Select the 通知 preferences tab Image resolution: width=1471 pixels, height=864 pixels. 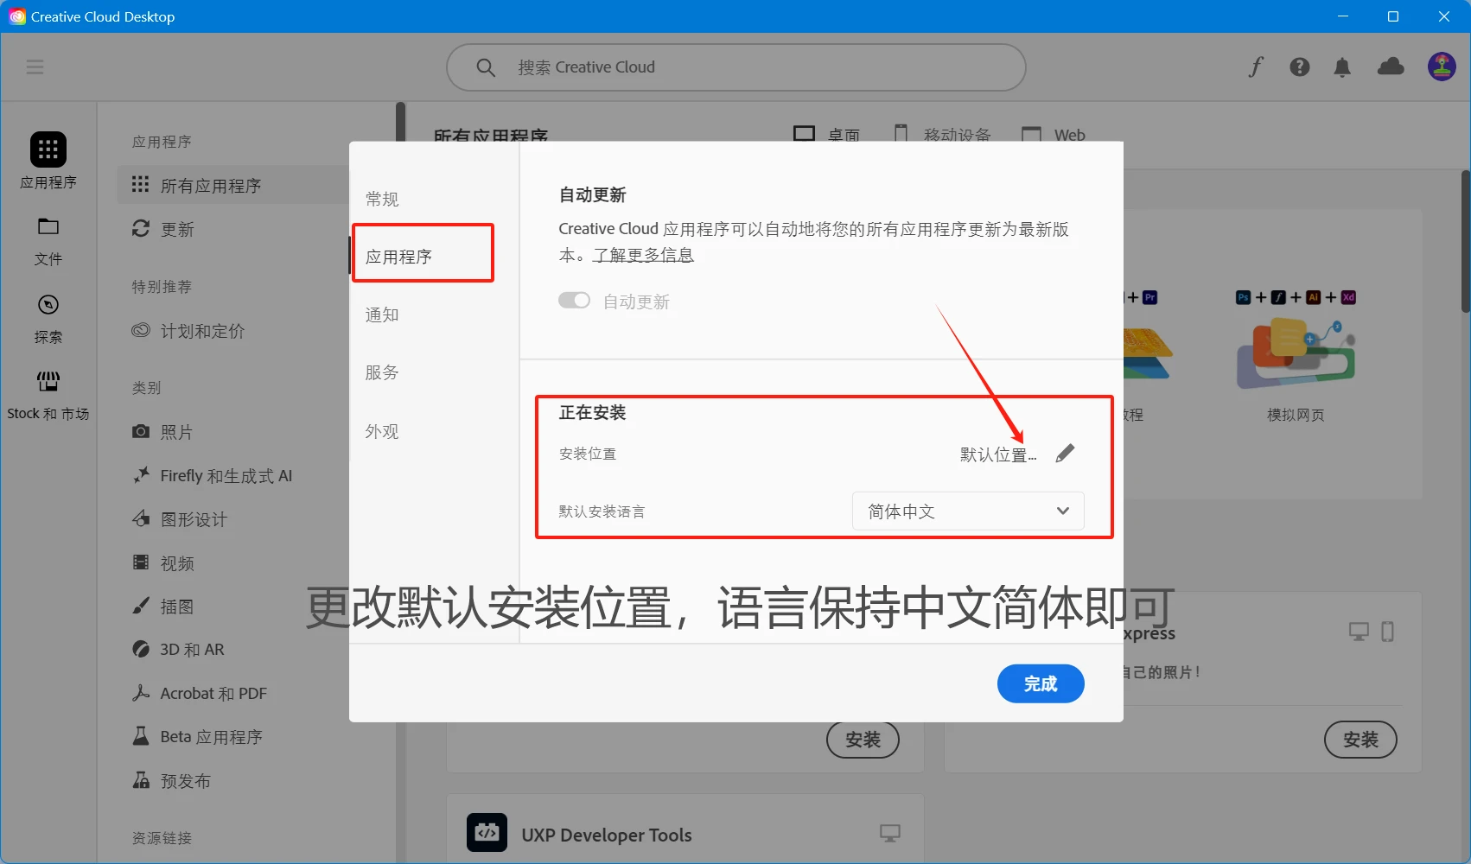(382, 314)
